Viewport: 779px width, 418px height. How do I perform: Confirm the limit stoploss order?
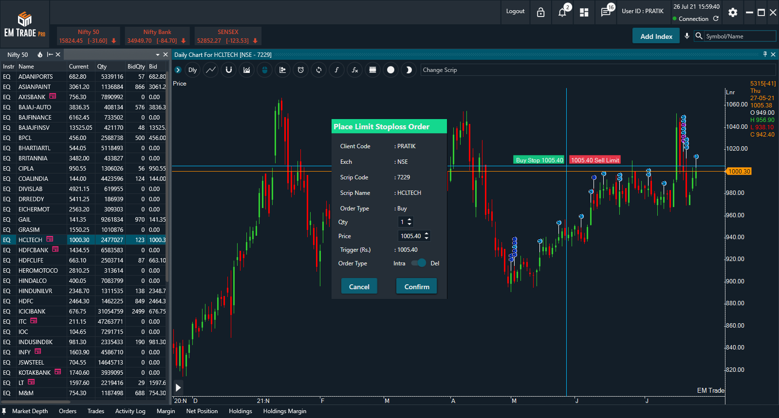pos(417,286)
